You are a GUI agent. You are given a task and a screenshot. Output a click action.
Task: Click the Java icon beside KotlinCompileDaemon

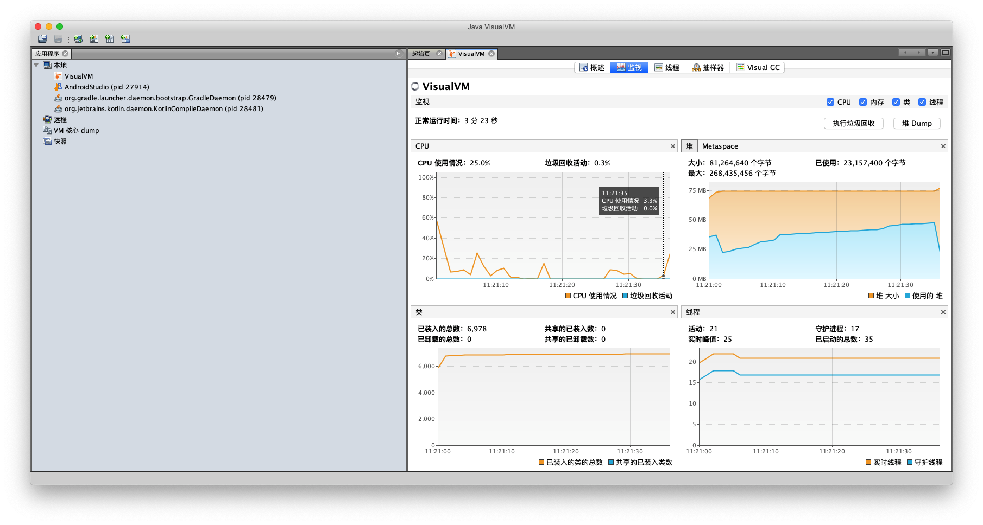click(58, 108)
